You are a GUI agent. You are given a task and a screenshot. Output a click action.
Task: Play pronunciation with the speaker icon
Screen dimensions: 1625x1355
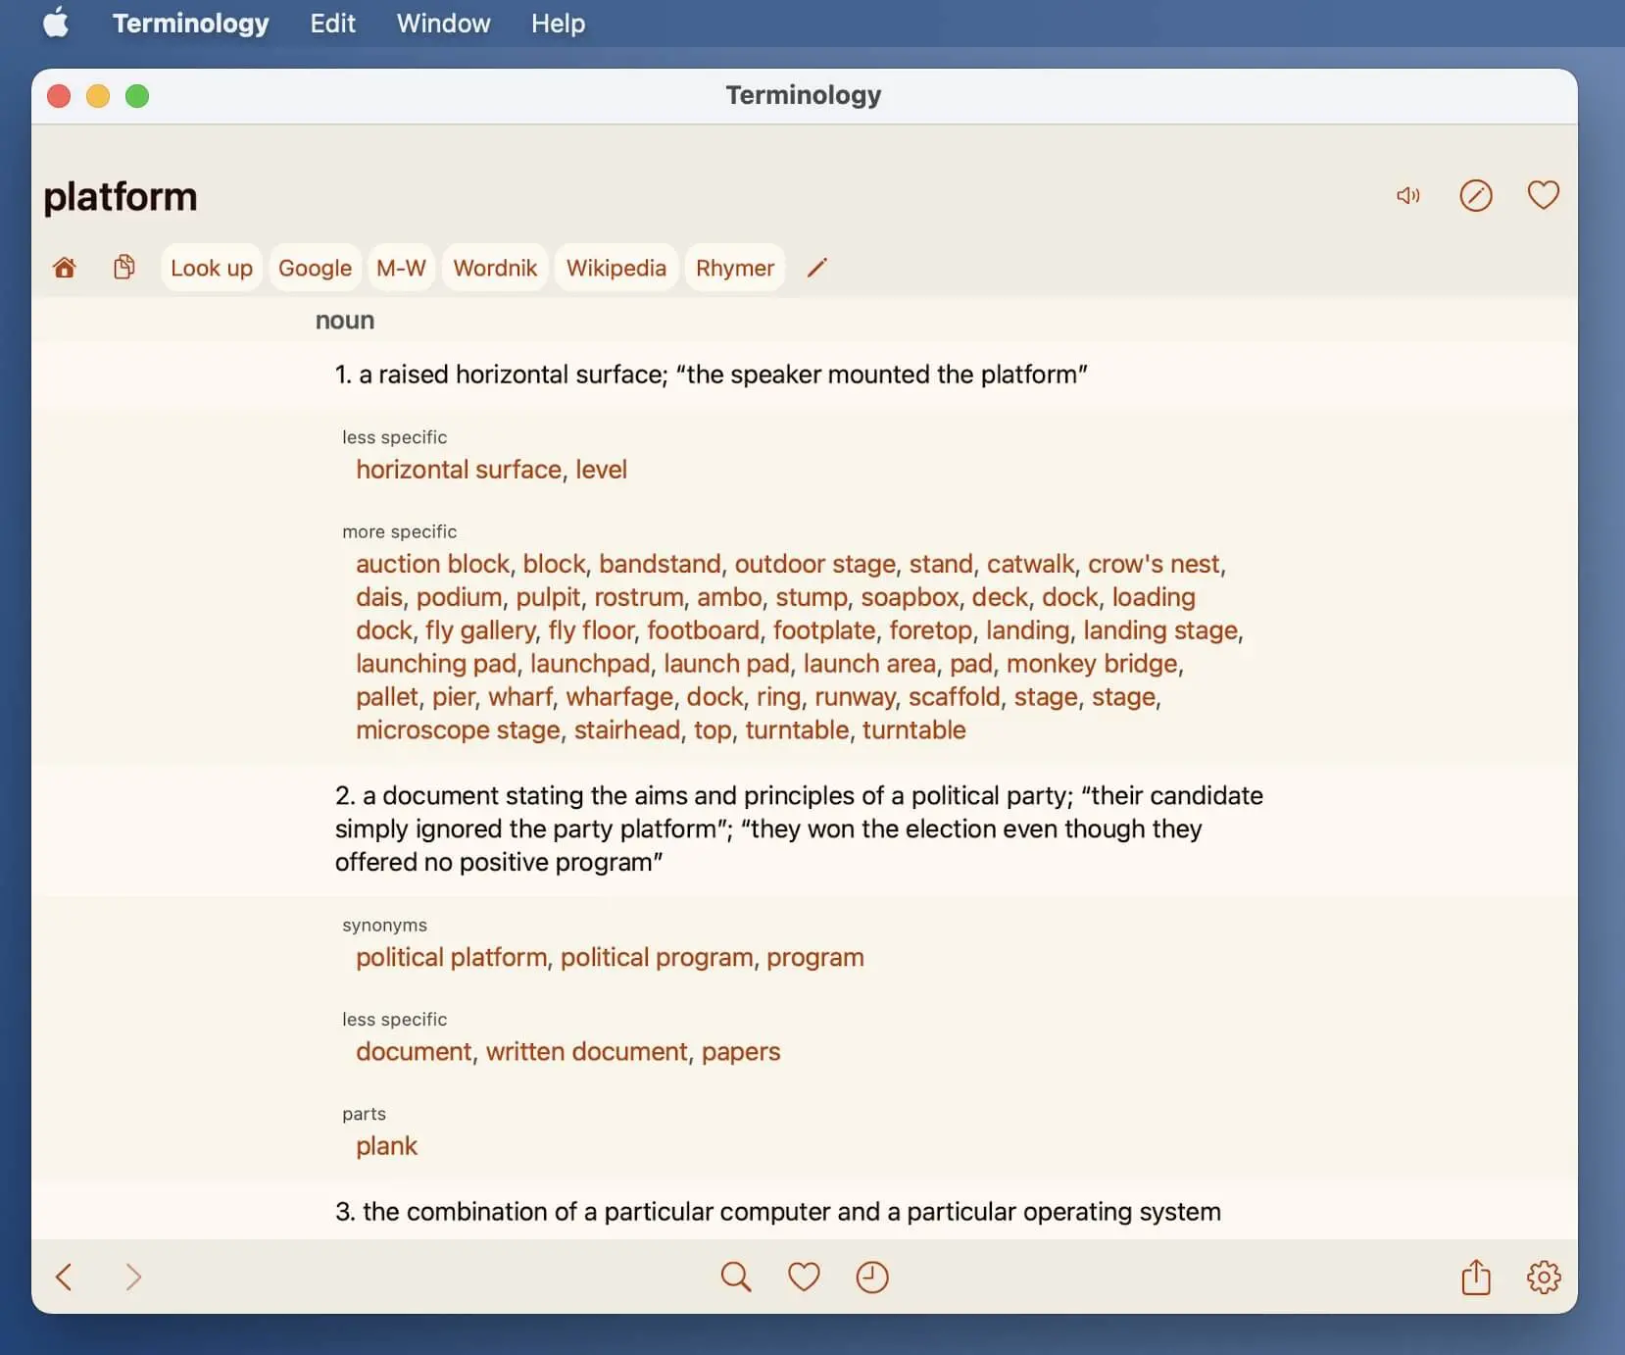coord(1408,195)
